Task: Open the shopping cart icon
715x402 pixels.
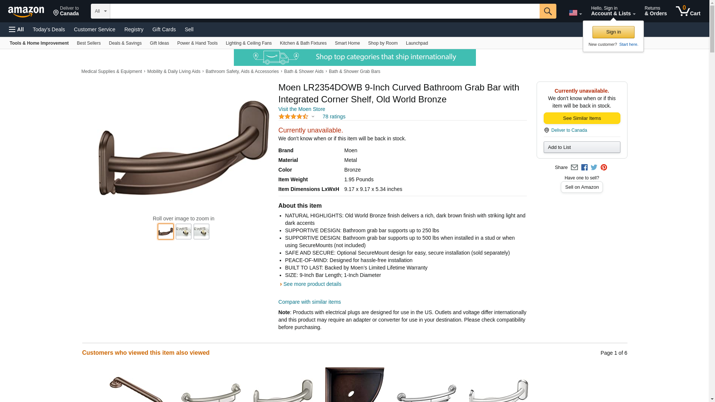Action: 688,11
